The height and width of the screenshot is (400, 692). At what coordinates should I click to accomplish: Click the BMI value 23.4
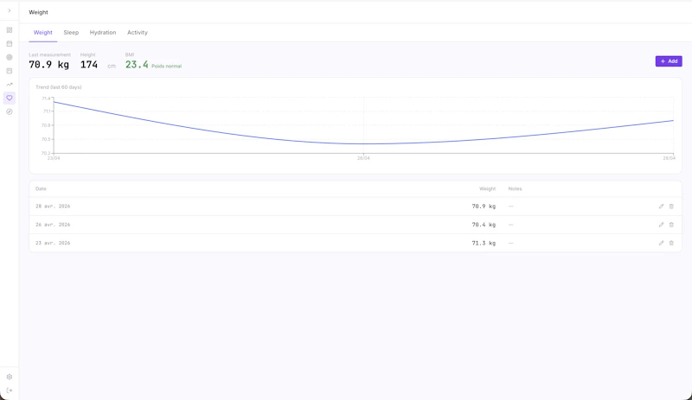pyautogui.click(x=137, y=65)
